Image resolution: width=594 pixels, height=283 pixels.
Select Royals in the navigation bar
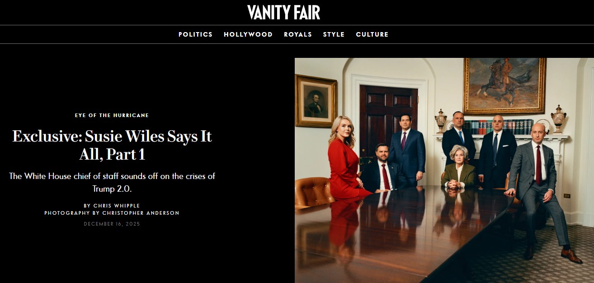298,34
